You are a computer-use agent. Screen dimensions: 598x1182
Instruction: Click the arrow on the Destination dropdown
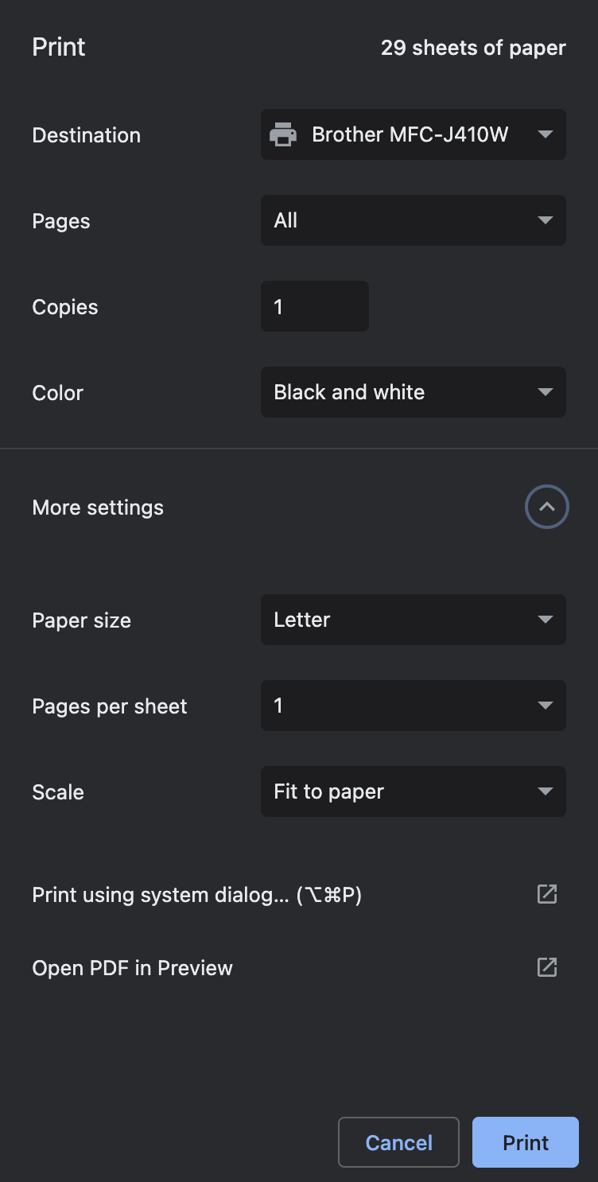545,134
